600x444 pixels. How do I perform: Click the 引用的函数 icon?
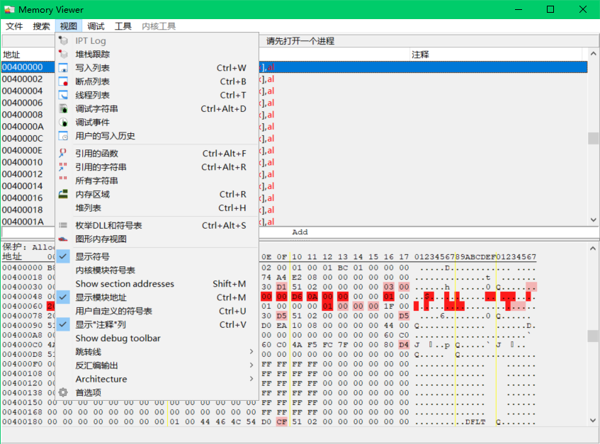64,154
